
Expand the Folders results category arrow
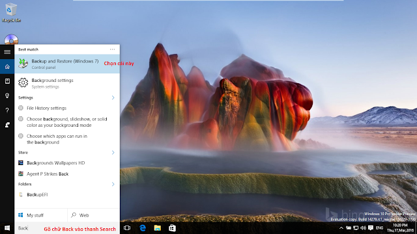pos(113,184)
